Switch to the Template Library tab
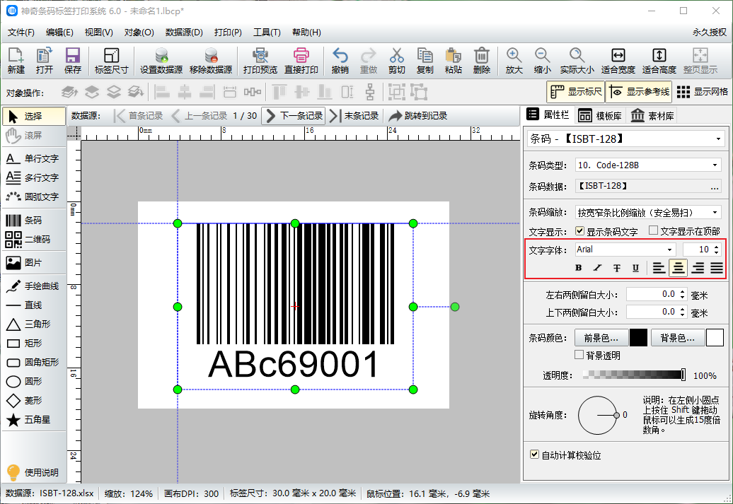Screen dimensions: 733x504 [599, 115]
